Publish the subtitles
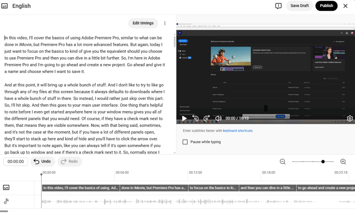Viewport: 355px width, 218px height. tap(326, 6)
